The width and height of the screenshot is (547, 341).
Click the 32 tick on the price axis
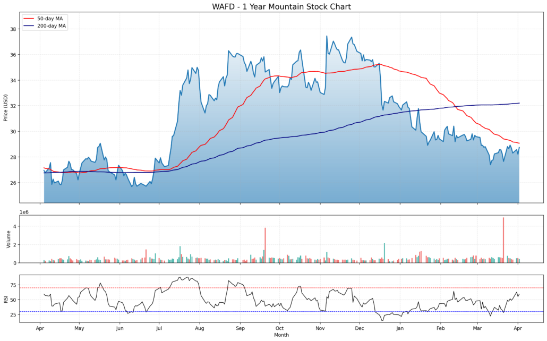coord(13,106)
